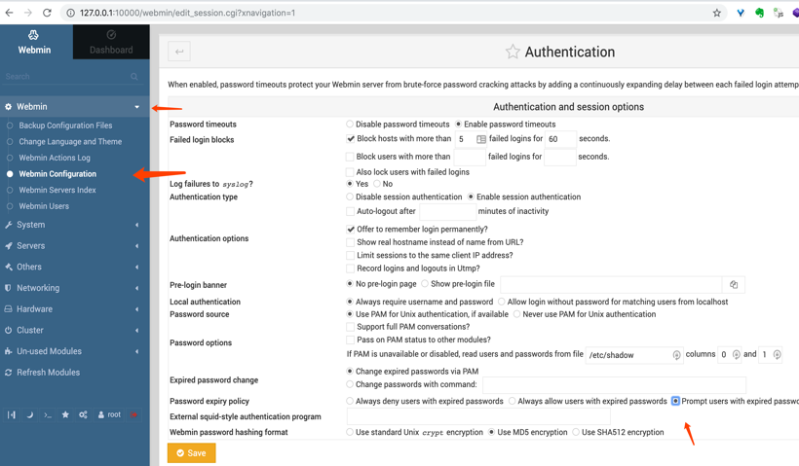Click the stepper icon for column 1
The image size is (799, 466).
tap(777, 354)
